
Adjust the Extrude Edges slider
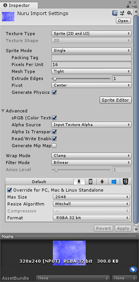(81, 78)
